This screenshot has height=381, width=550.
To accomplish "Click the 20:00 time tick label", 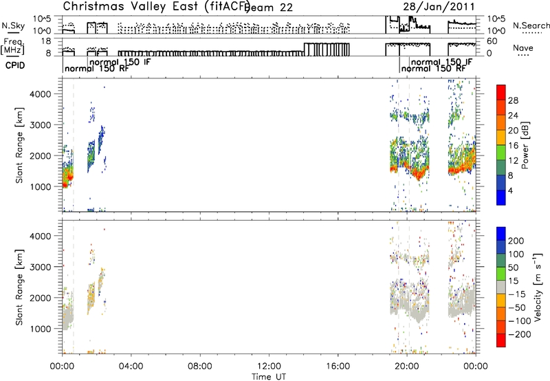I will point(407,367).
